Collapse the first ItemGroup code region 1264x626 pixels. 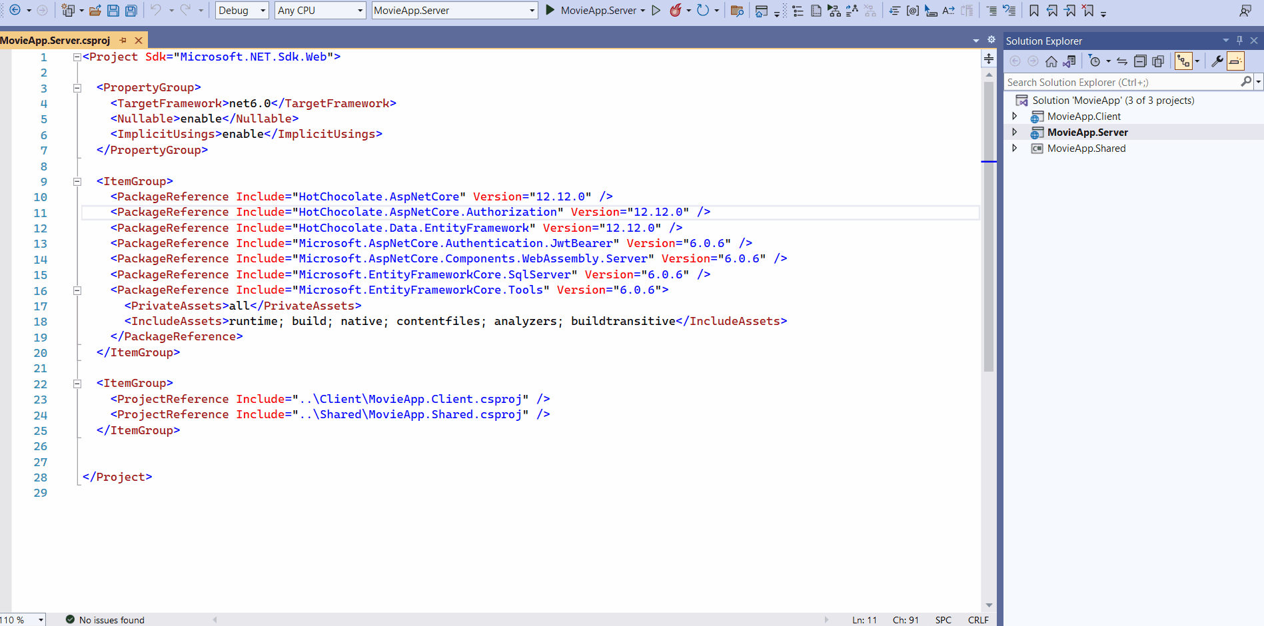click(77, 182)
